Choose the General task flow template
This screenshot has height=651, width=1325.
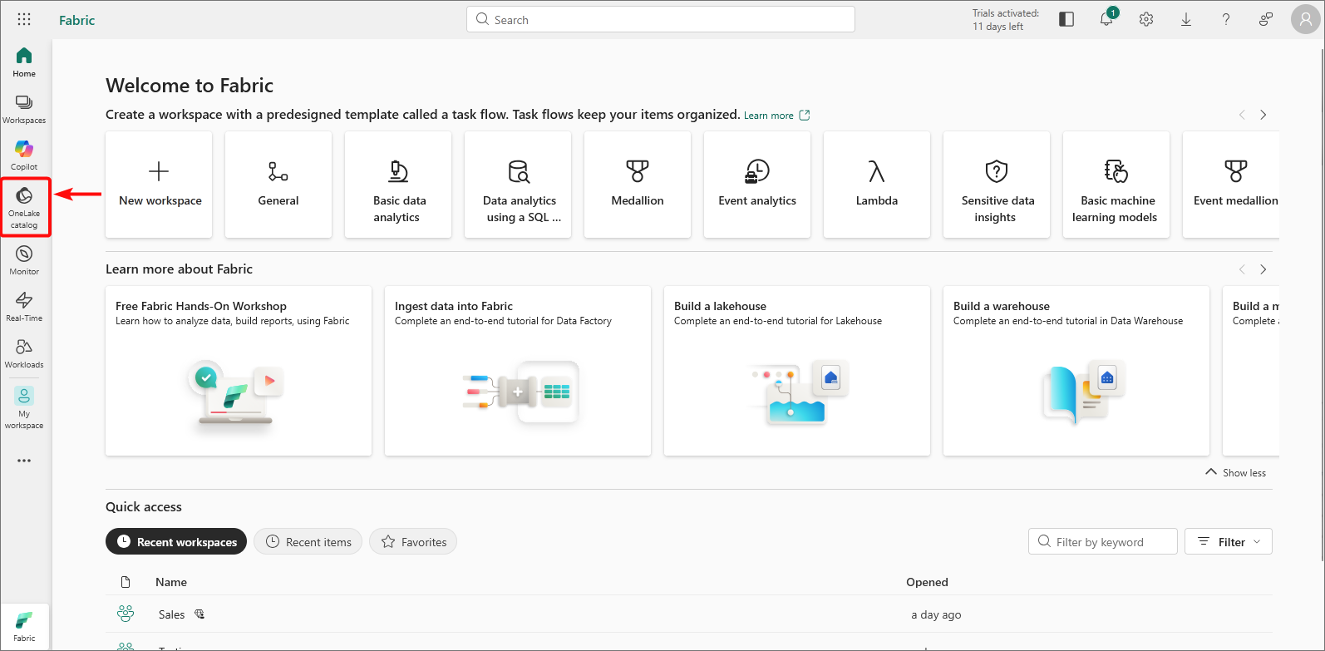(x=278, y=185)
